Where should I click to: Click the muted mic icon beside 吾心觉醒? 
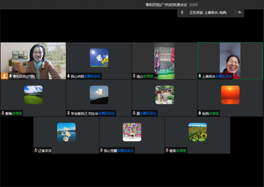coord(101,151)
